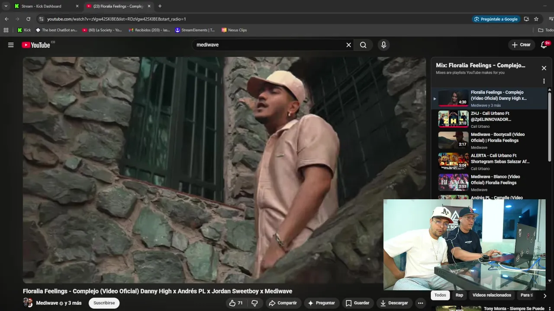Close the Mix playlist panel

544,68
